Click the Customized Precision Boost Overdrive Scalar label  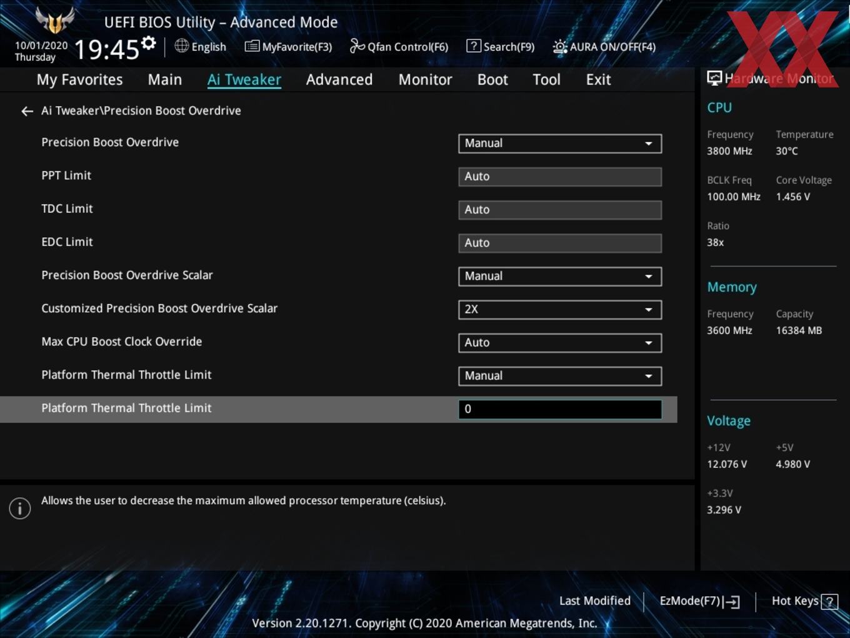click(159, 308)
